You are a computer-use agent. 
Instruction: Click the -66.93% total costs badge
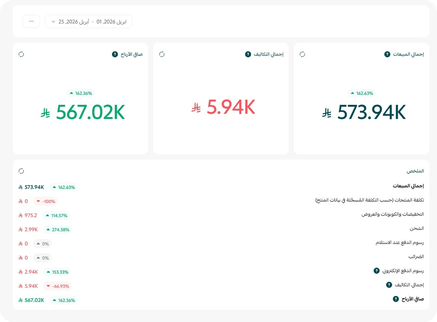point(58,286)
